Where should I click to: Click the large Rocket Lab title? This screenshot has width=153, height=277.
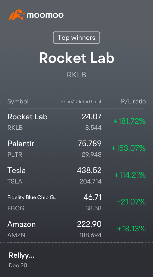pos(76,58)
